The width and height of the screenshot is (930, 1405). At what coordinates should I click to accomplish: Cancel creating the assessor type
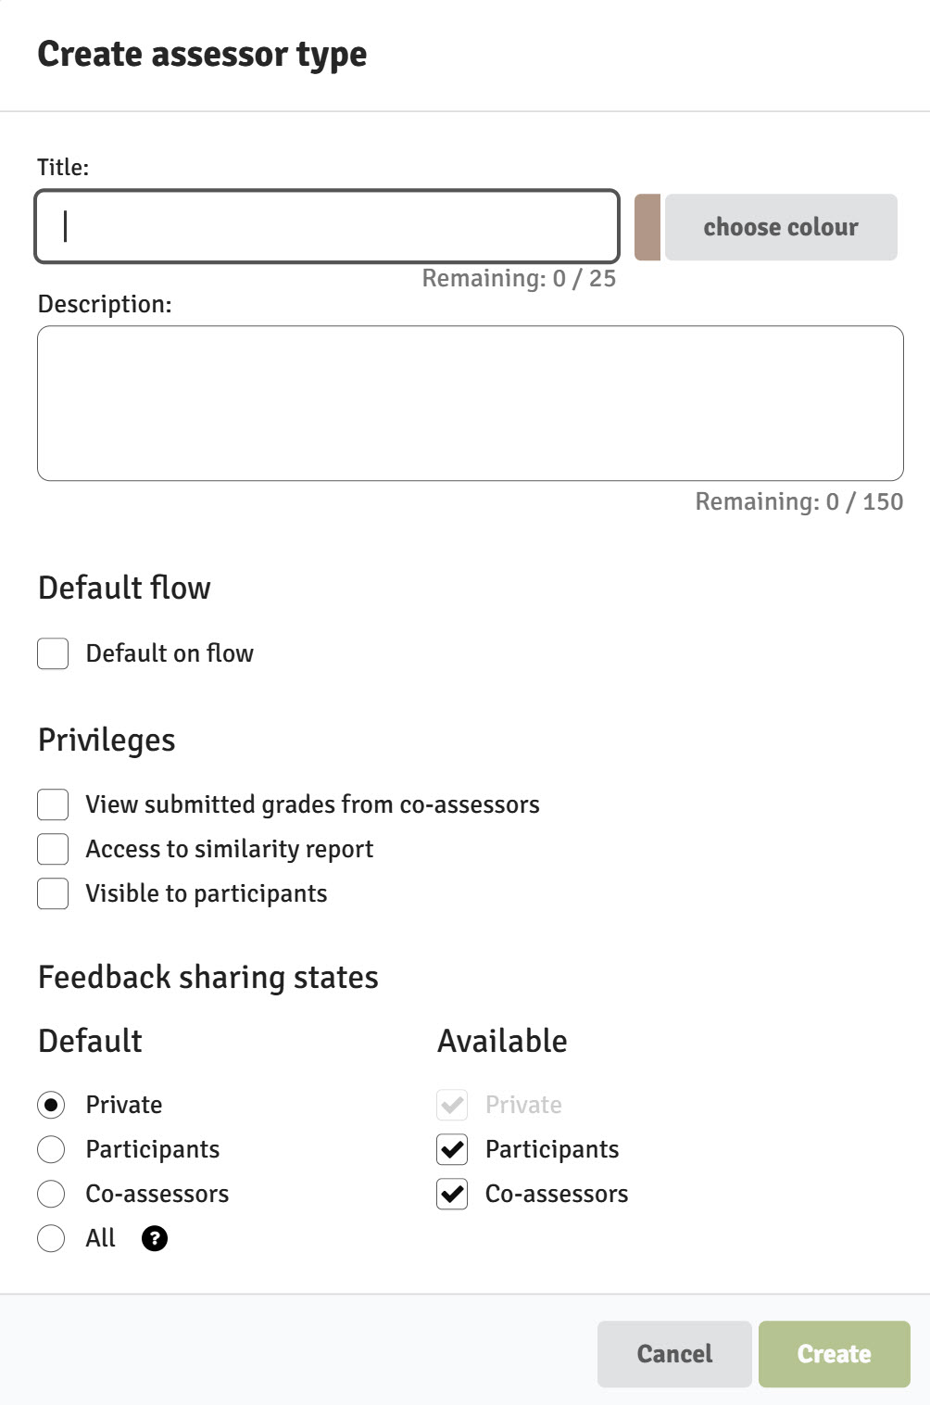pos(674,1354)
